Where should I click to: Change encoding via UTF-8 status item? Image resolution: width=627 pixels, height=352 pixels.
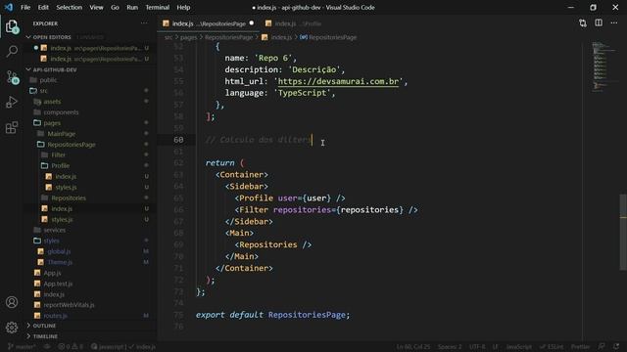pos(477,346)
